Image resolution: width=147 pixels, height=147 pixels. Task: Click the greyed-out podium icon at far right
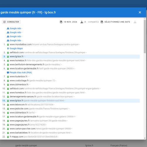click(x=135, y=22)
